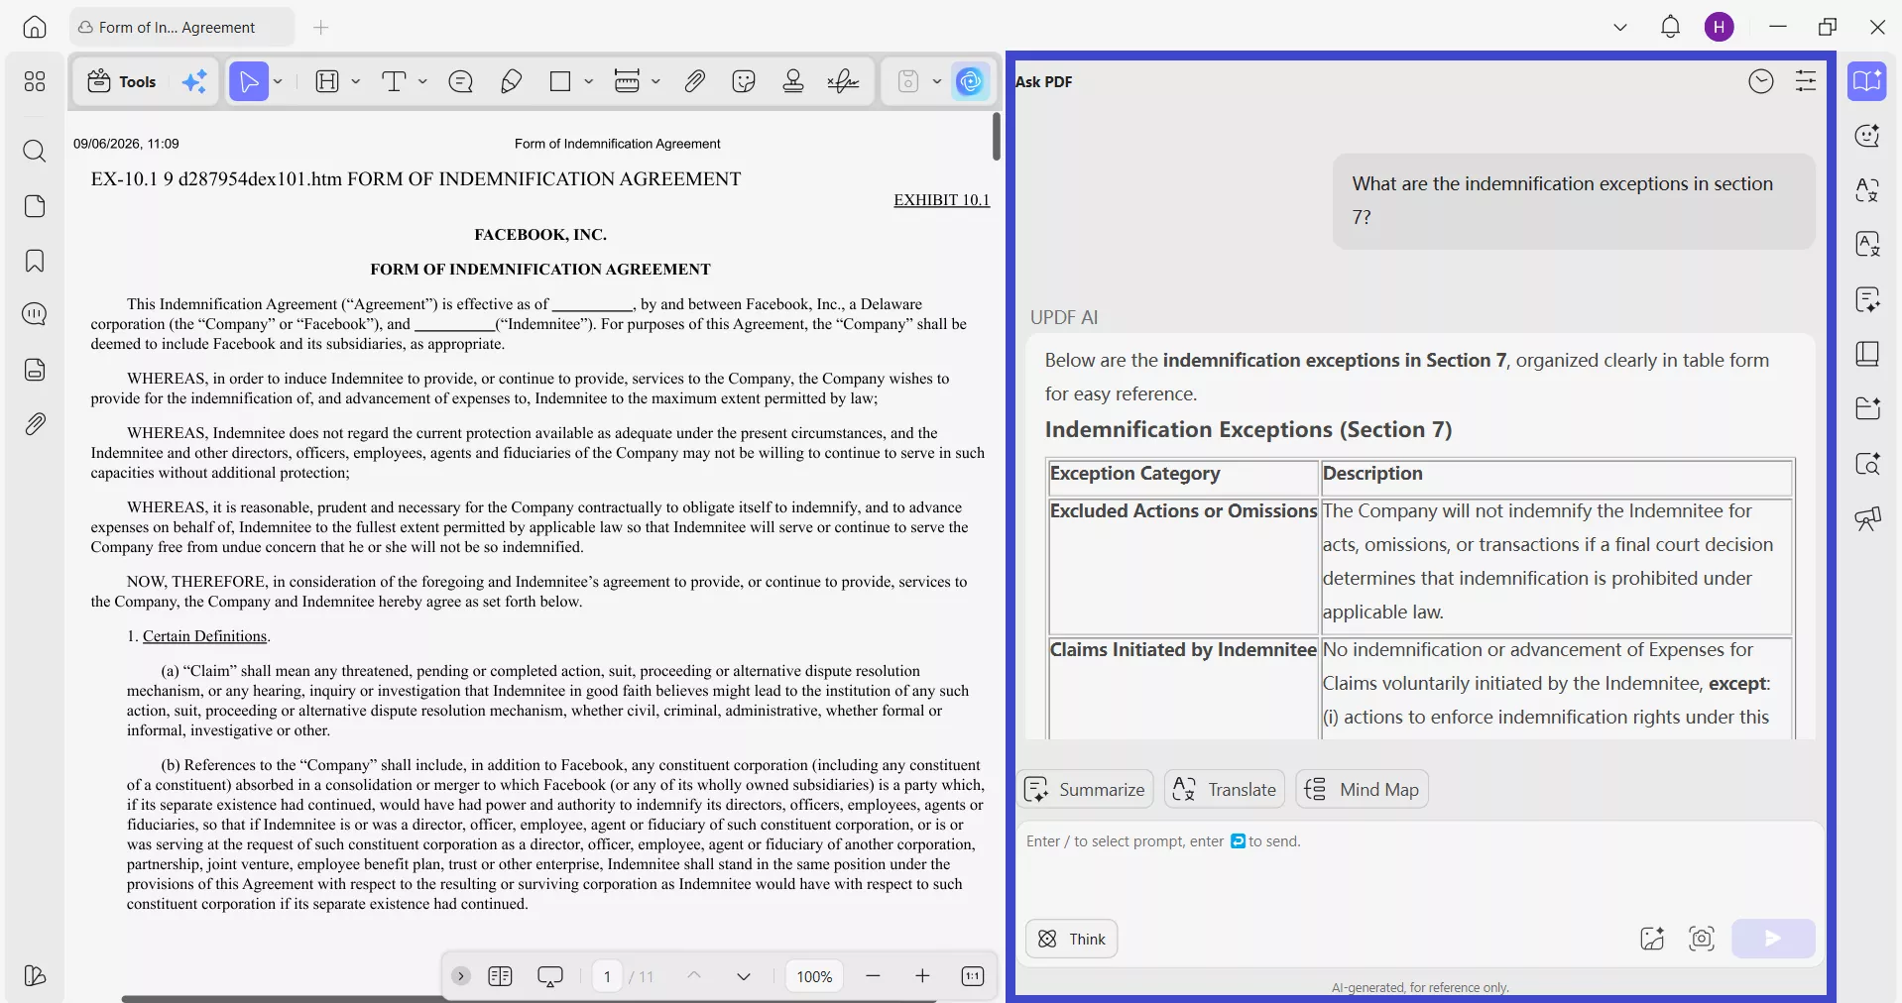Screen dimensions: 1902x1003
Task: Select the stamp tool
Action: 793,81
